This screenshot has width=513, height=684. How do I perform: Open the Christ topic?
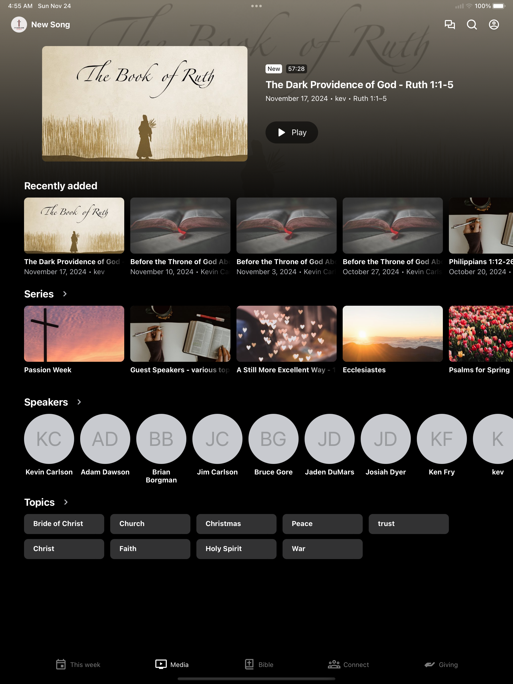pyautogui.click(x=64, y=549)
